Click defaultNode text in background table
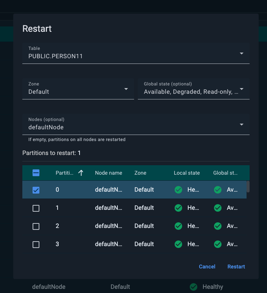 pyautogui.click(x=49, y=287)
